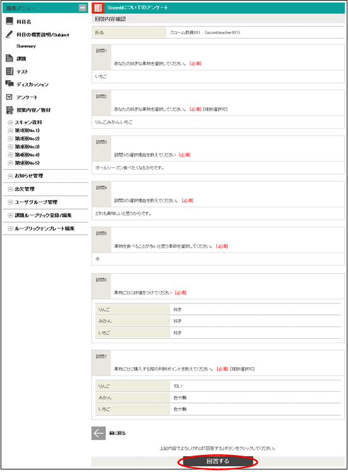Open the ディスカッション chat icon
The height and width of the screenshot is (472, 348).
click(x=9, y=84)
